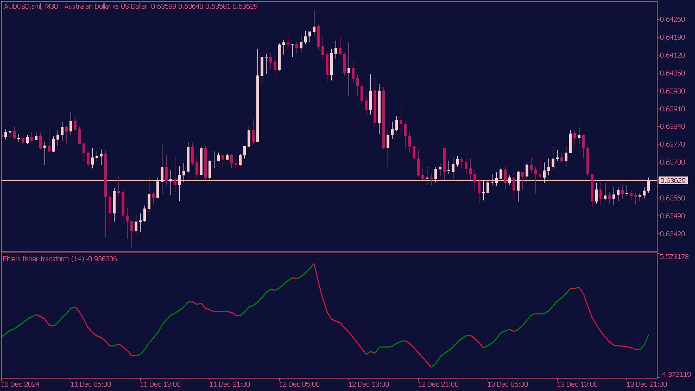695x391 pixels.
Task: Click the Fisher transform peak near 12 Dec 05:00
Action: [x=314, y=264]
